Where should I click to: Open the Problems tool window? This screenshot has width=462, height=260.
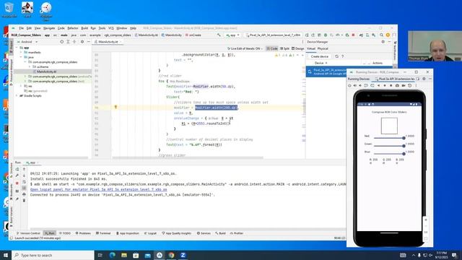coord(83,233)
